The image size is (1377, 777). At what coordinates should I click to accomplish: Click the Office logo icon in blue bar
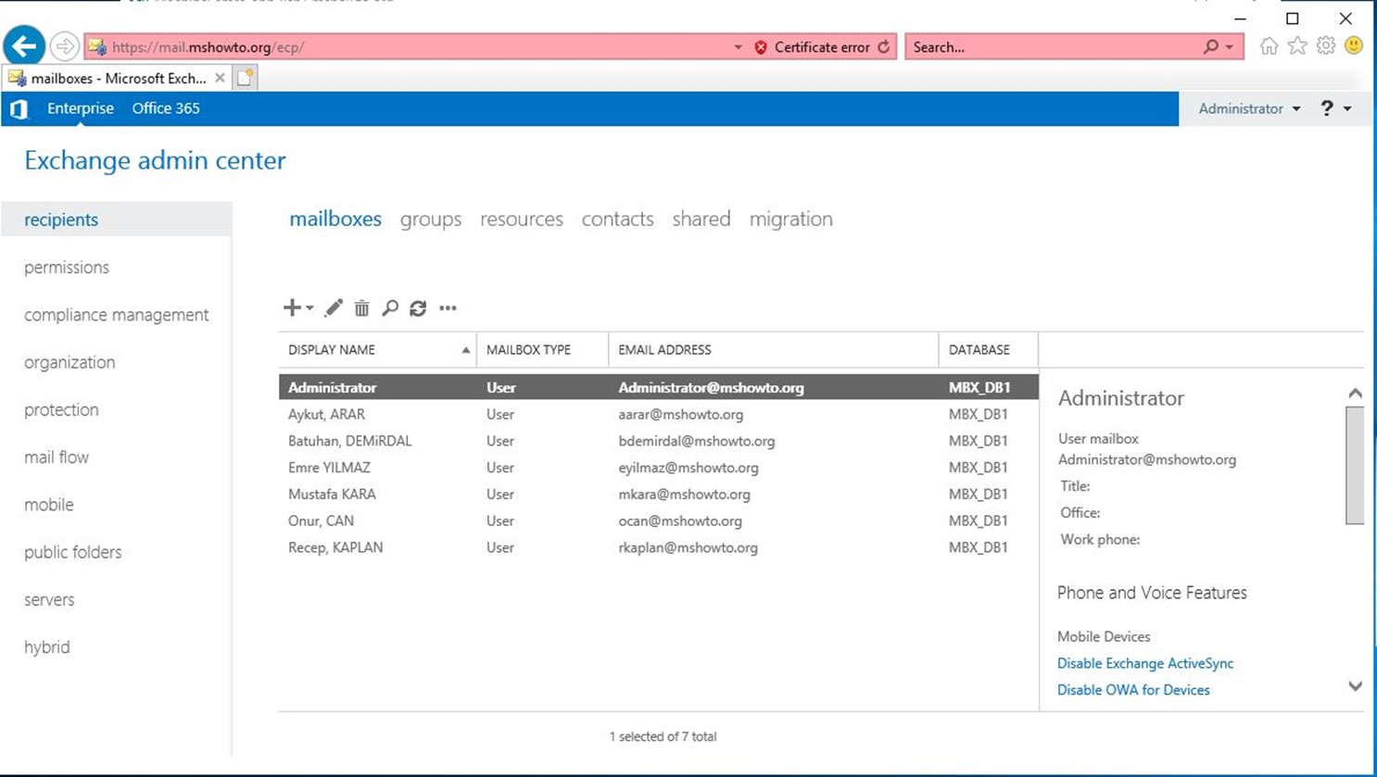coord(19,109)
